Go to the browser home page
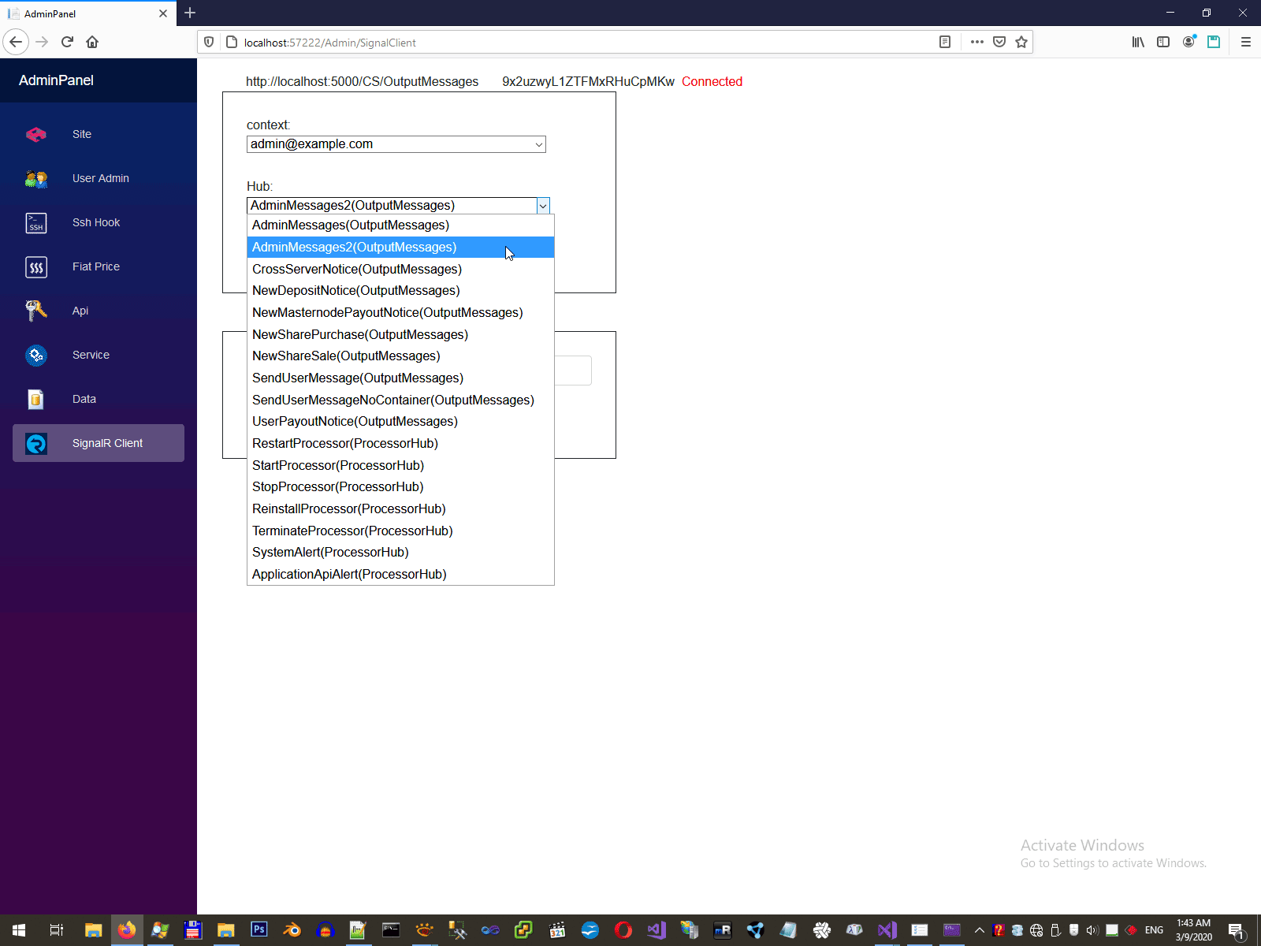This screenshot has width=1261, height=946. [92, 42]
